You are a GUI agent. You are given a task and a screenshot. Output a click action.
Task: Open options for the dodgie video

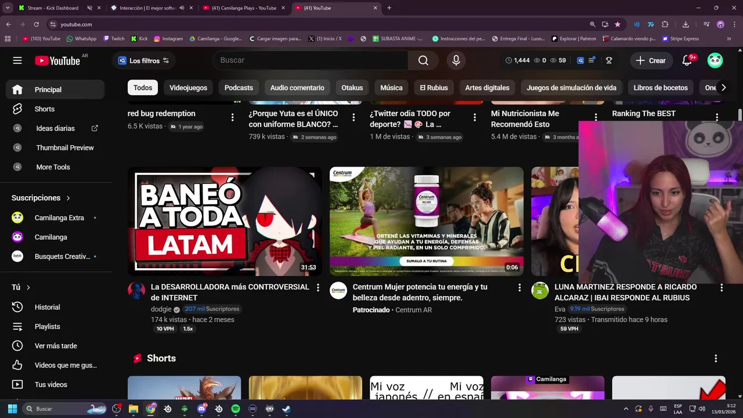(x=318, y=288)
